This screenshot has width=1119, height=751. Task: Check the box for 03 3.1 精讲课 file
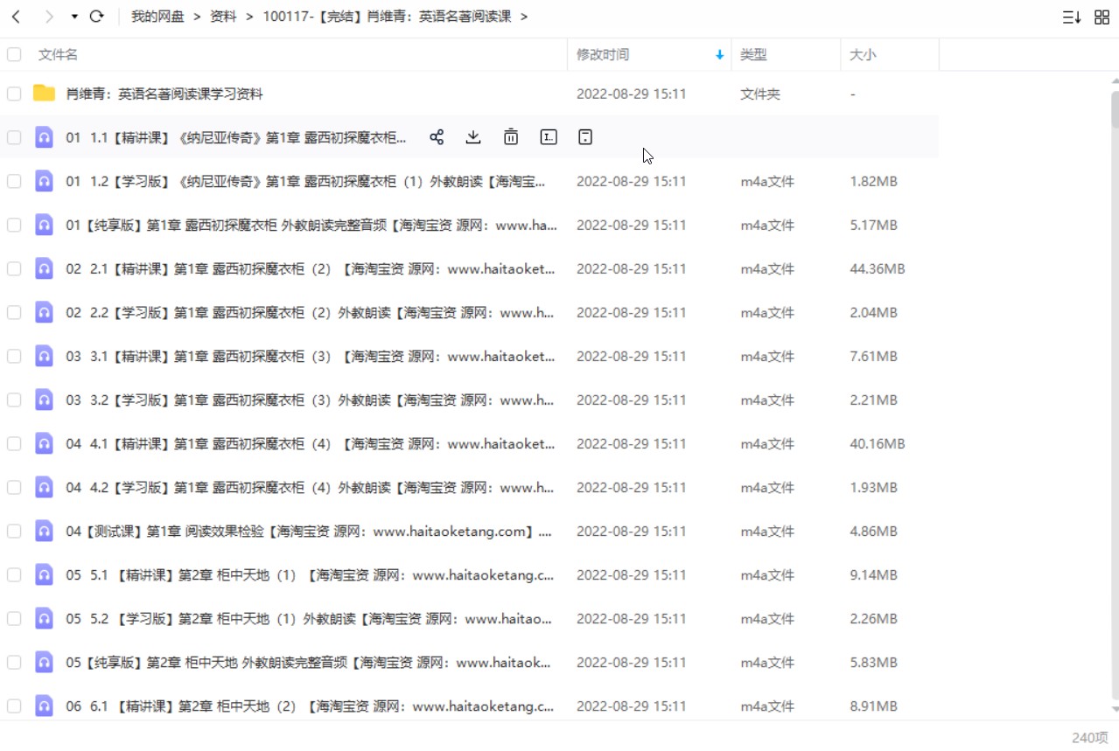(x=14, y=356)
